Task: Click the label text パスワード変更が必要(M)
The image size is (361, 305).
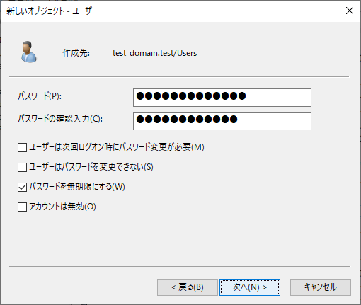Action: point(161,147)
